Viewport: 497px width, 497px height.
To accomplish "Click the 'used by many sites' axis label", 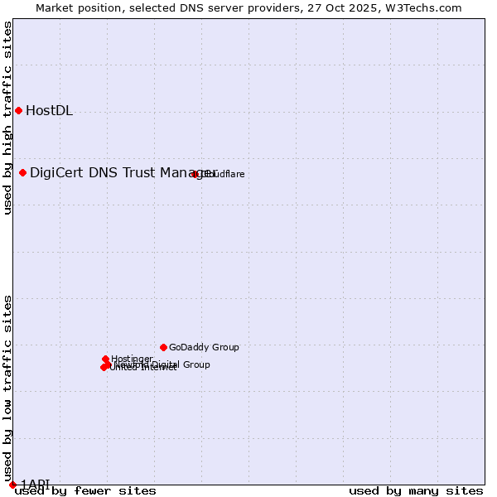I will (416, 490).
